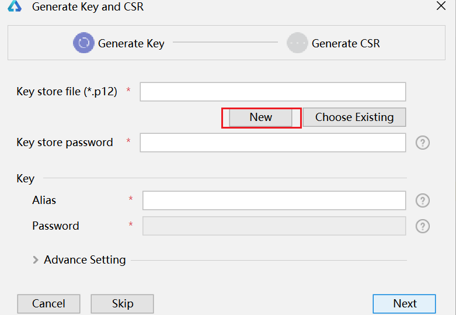
Task: Click the Generate Key step circle icon
Action: 83,43
